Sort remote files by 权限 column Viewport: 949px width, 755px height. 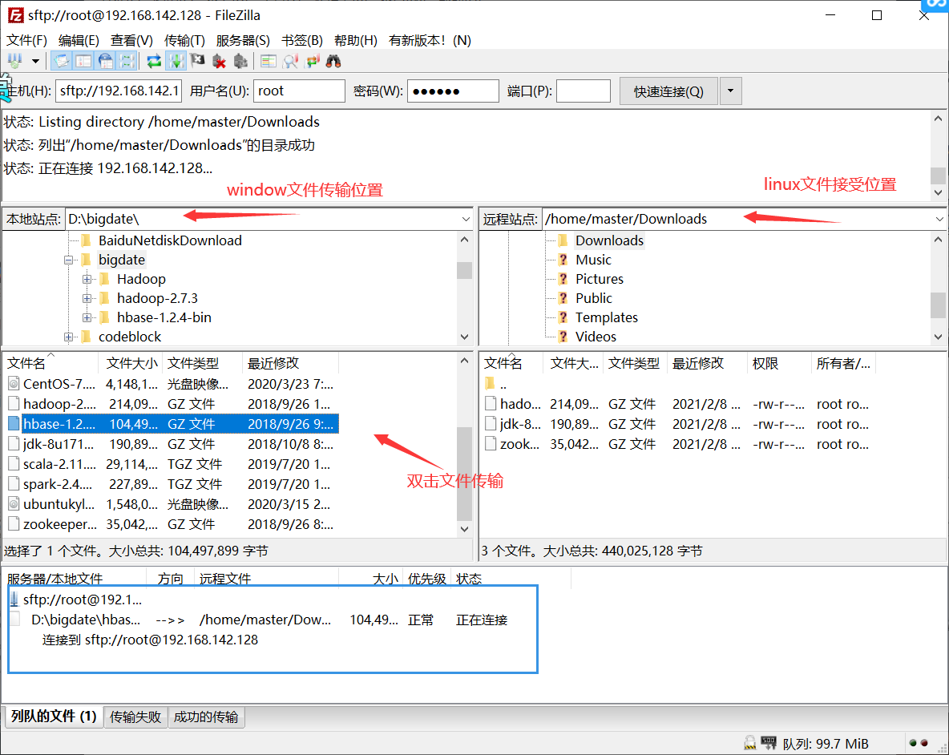tap(780, 364)
